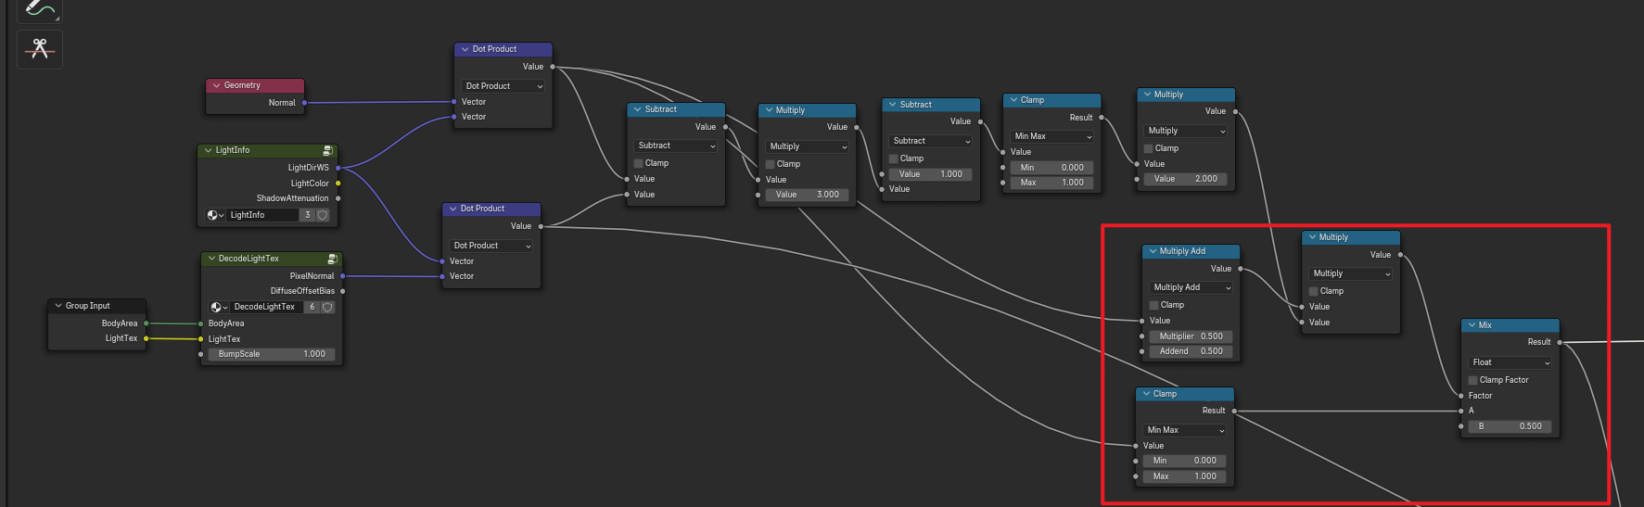The width and height of the screenshot is (1644, 507).
Task: Select the Annotate tool
Action: click(x=39, y=9)
